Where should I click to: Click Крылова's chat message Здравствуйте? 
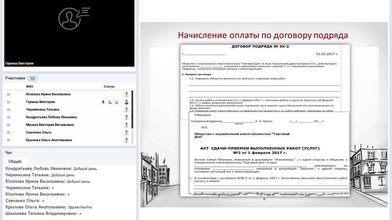48,207
